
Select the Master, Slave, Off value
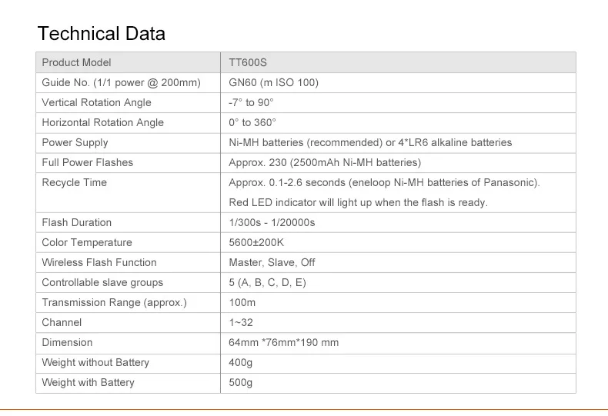[x=272, y=262]
